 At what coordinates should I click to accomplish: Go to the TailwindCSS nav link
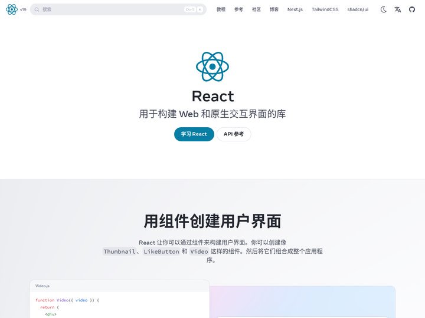pyautogui.click(x=325, y=9)
